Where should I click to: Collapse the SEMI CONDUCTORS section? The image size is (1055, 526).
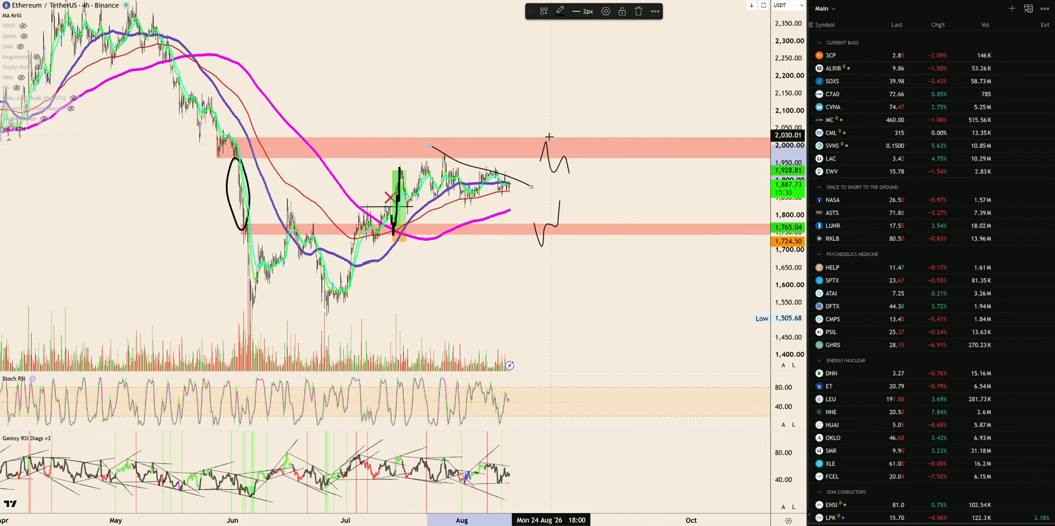click(x=819, y=492)
